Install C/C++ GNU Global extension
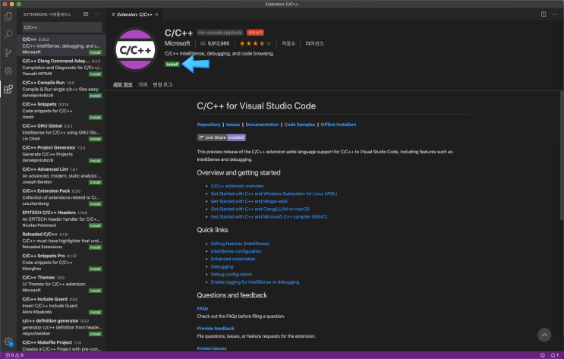Screen dimensions: 564x359 96,139
